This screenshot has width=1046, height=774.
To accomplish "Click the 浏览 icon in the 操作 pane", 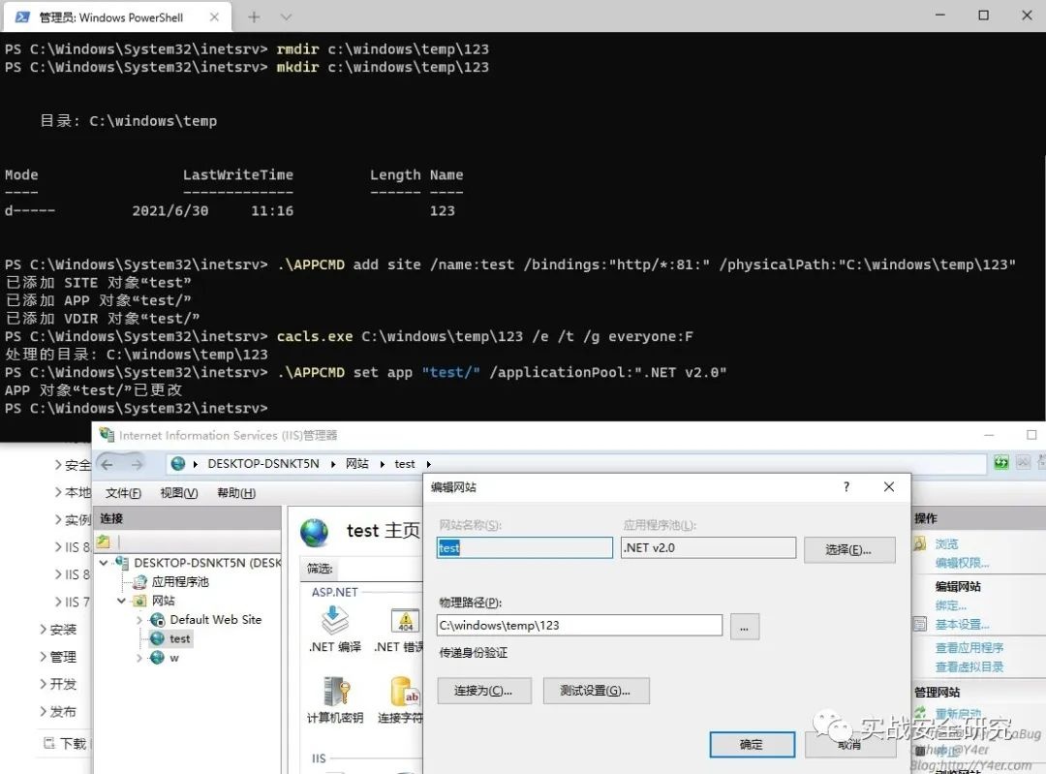I will pos(920,543).
